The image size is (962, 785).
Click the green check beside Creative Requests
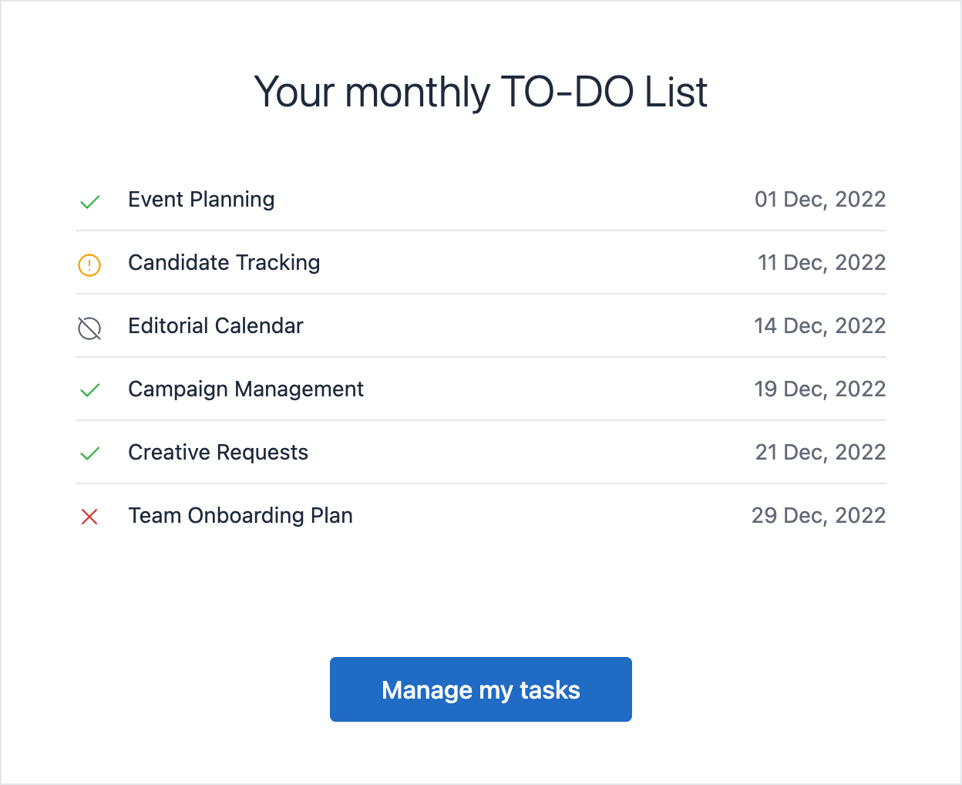[89, 454]
